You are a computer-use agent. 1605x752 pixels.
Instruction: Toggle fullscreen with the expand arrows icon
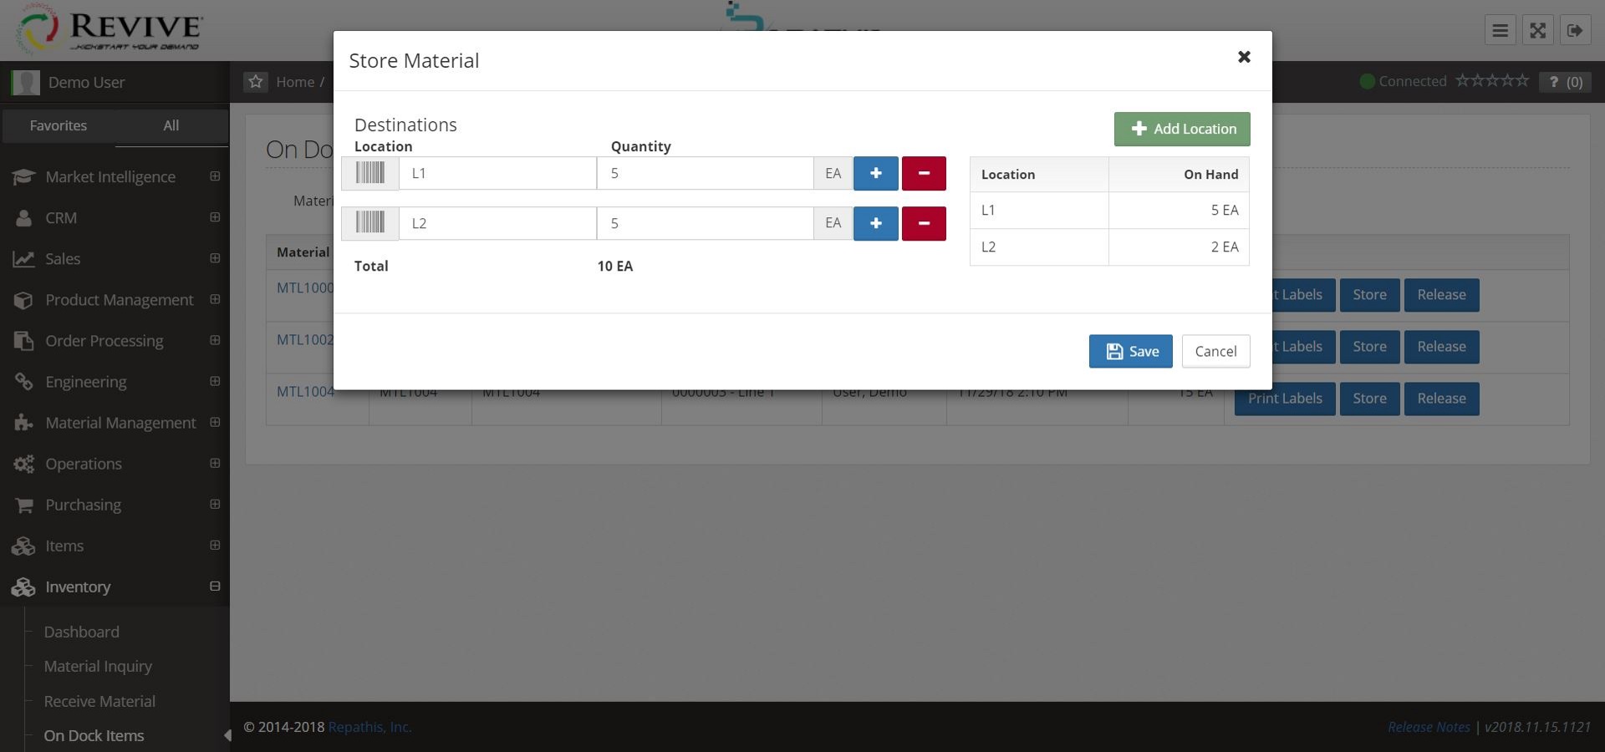click(x=1537, y=31)
